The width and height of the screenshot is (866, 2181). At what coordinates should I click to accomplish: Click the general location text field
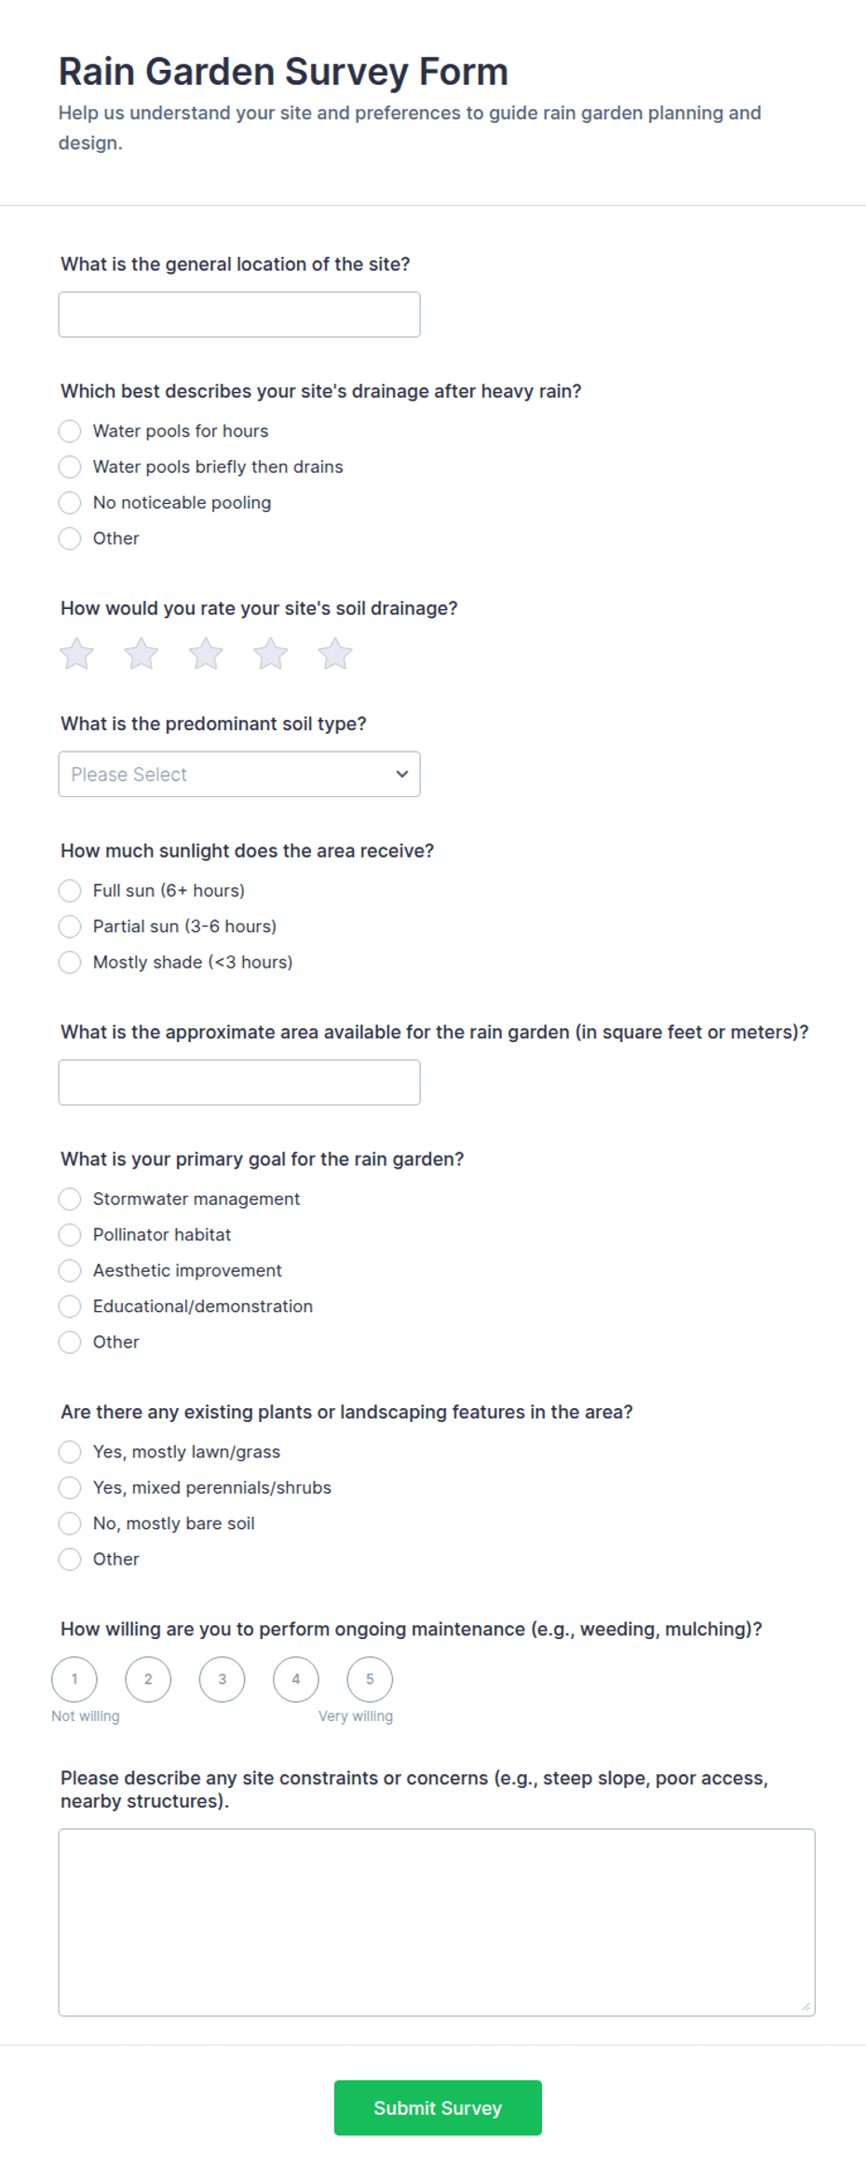point(239,315)
